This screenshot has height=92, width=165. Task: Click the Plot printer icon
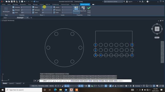[22, 2]
